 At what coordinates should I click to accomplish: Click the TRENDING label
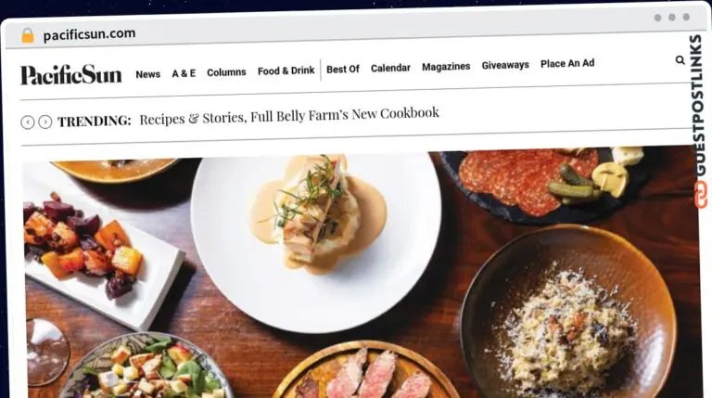(95, 121)
